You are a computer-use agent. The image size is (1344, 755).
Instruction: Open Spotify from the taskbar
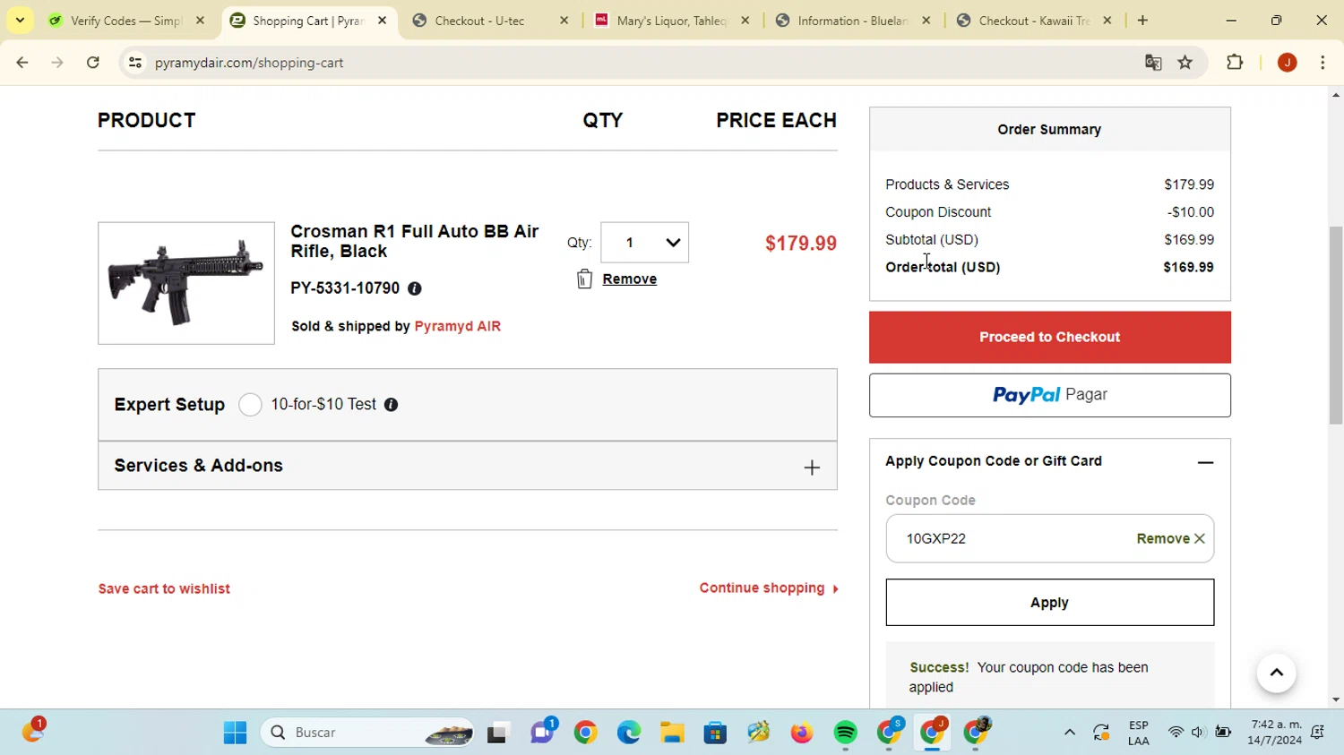click(x=845, y=733)
